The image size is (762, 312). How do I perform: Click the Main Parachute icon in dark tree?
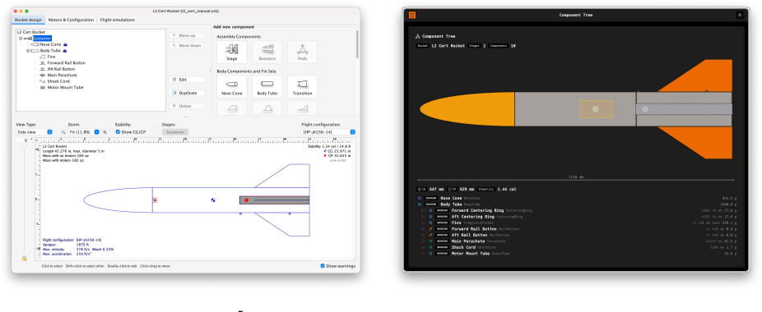click(x=430, y=241)
